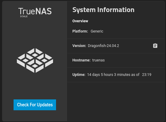Select the Overview subheading
This screenshot has height=122, width=166.
(x=80, y=21)
